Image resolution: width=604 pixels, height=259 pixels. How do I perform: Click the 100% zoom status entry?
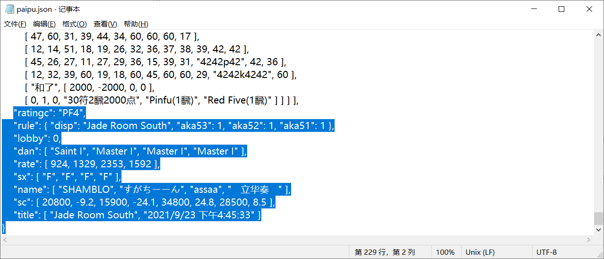point(445,252)
